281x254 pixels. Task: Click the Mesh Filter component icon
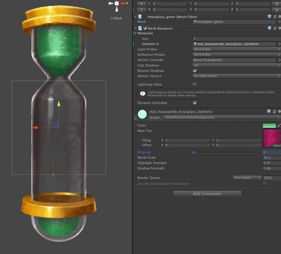[140, 17]
